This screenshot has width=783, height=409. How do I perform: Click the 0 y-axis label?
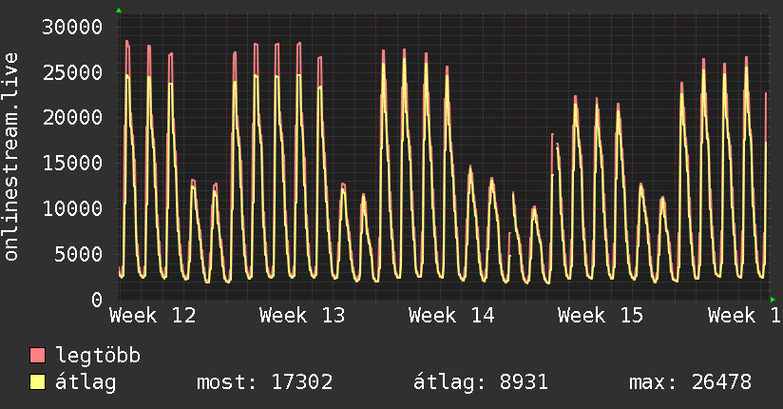(x=97, y=300)
